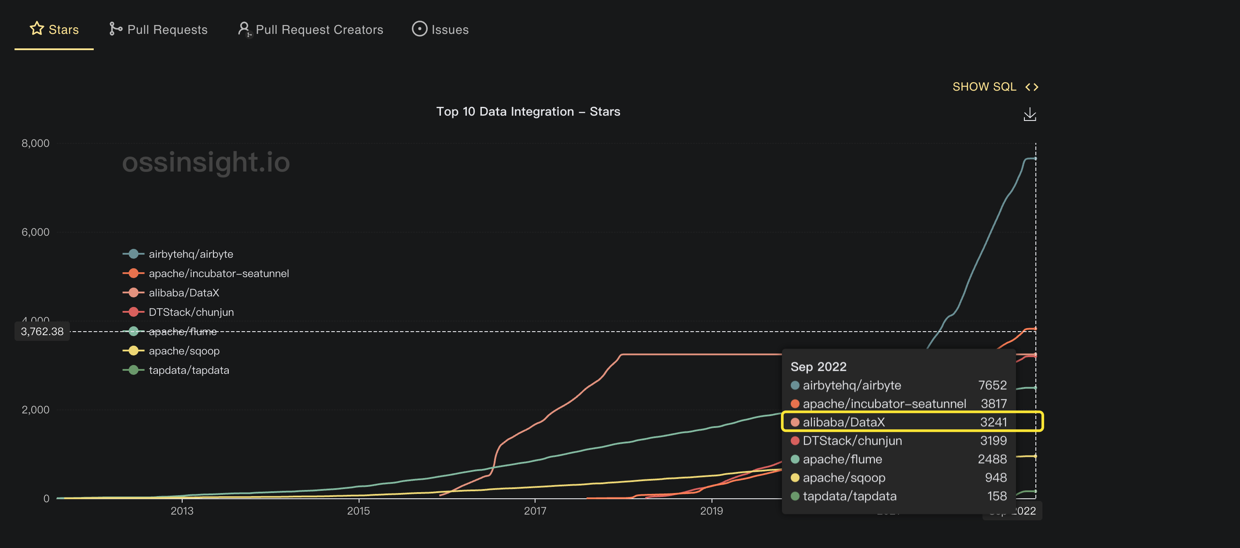
Task: Click the star icon in Stars tab
Action: 37,29
